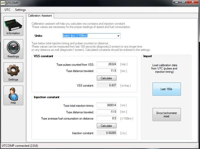
Task: Click the 'UTCOMP connected (2.0.6)' status text
Action: (20, 146)
